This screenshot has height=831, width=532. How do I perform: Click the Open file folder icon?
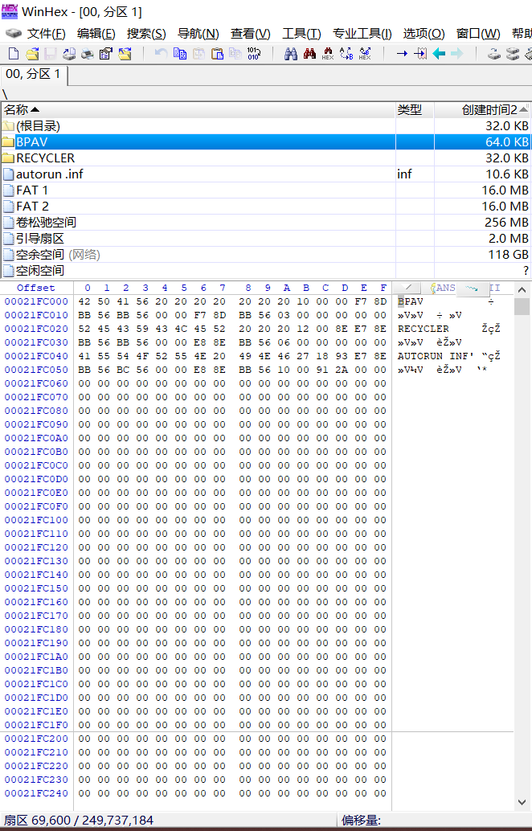(x=32, y=54)
